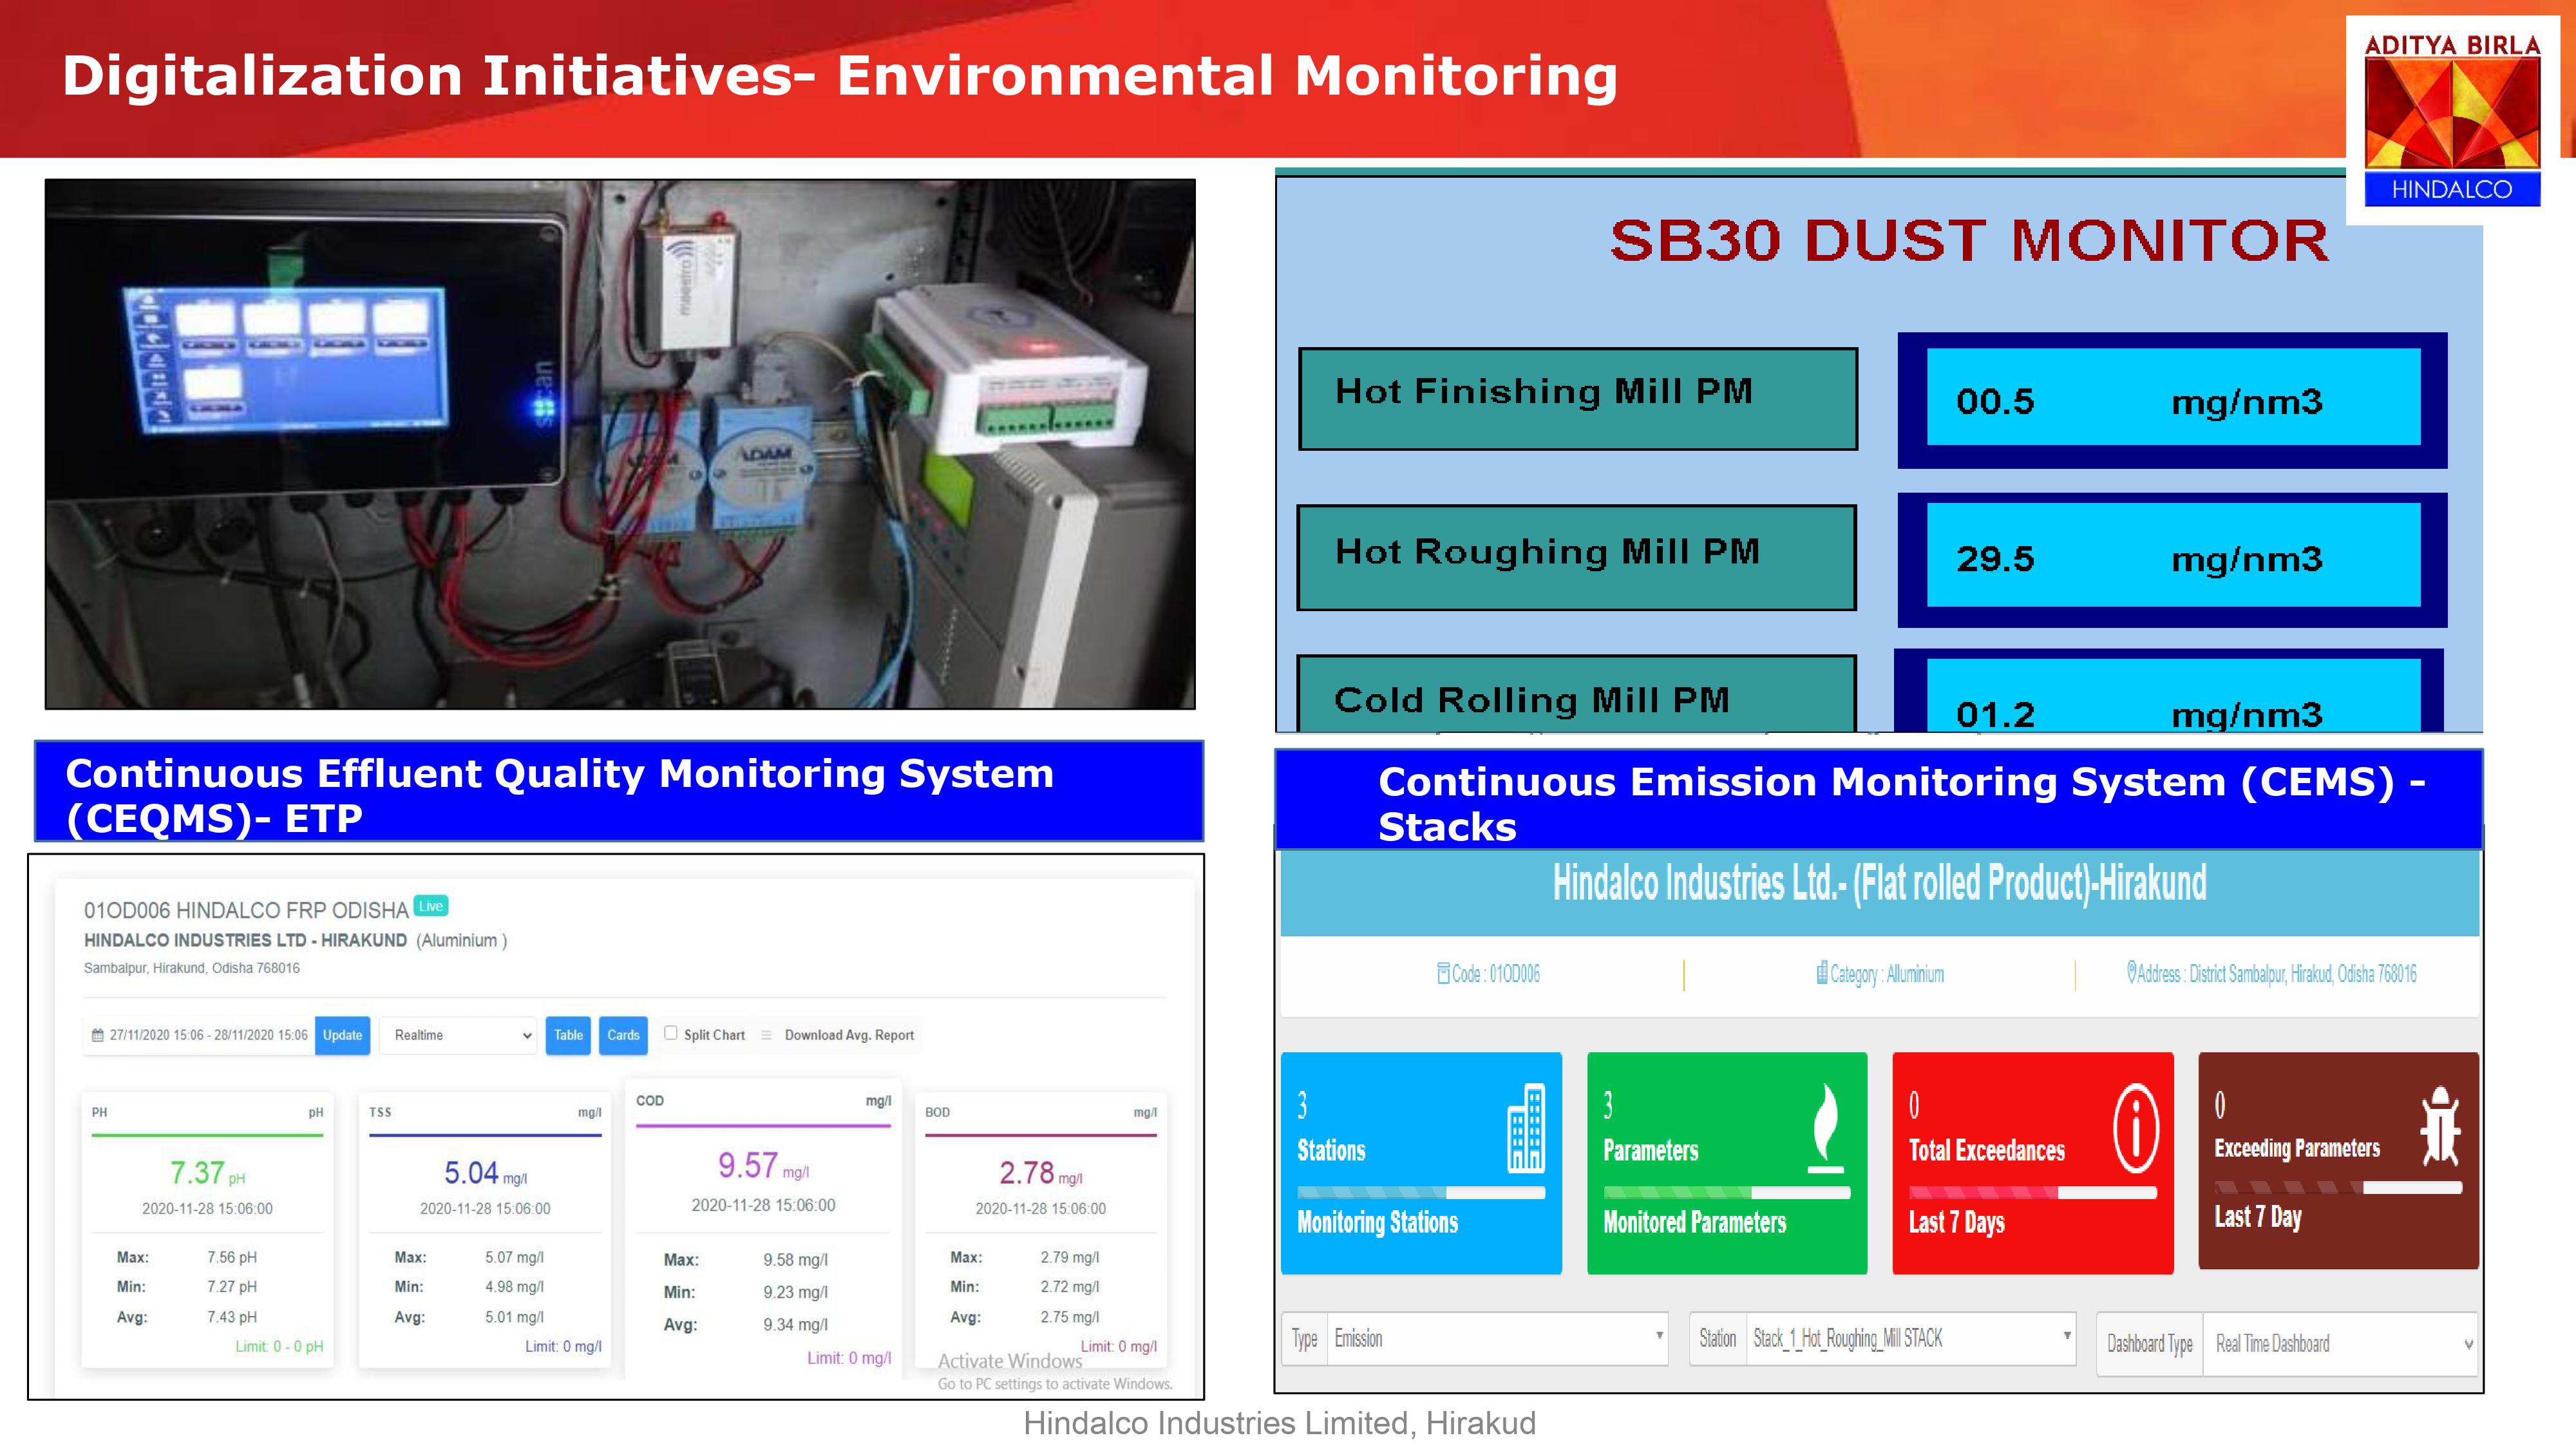Switch to Table view
The image size is (2576, 1449).
(568, 1035)
